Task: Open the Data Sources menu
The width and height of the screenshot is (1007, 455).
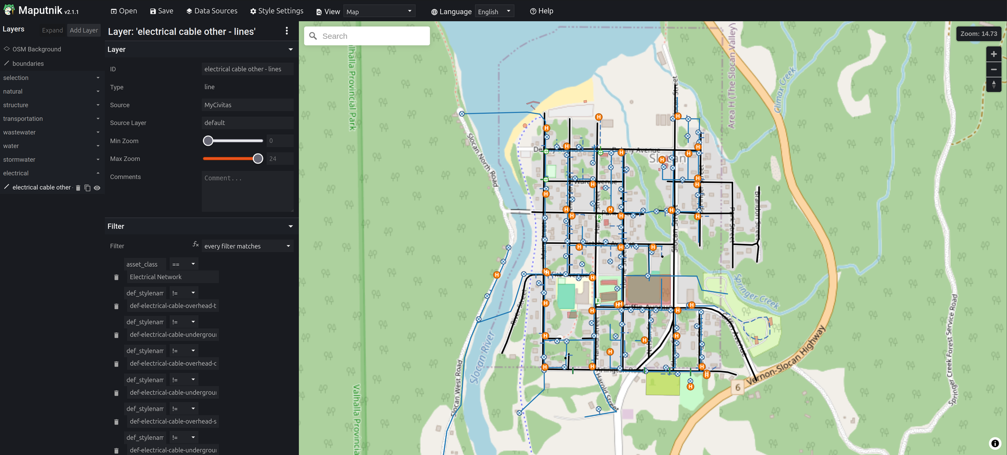Action: point(211,11)
